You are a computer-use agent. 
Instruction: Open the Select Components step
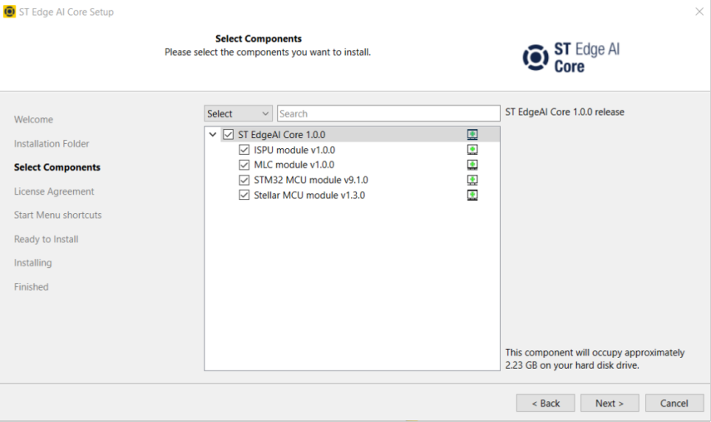pyautogui.click(x=57, y=167)
